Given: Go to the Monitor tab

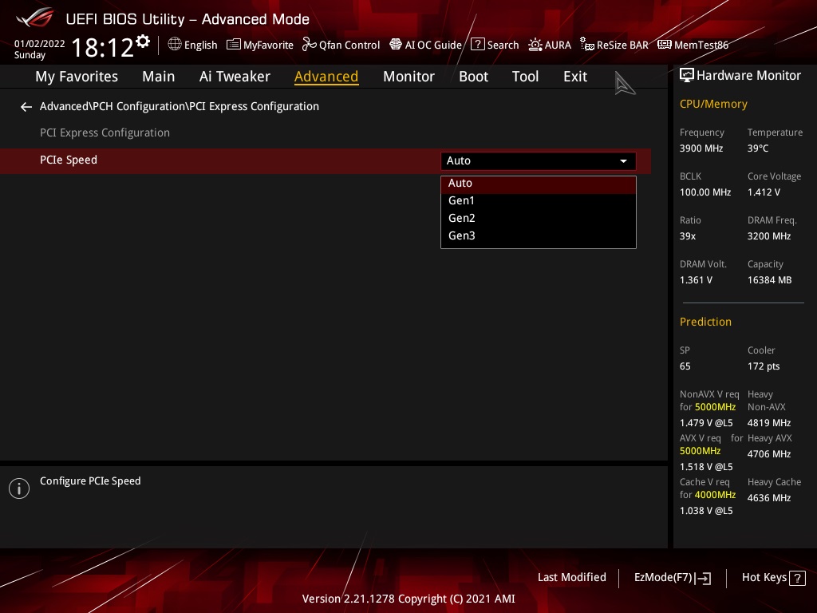Looking at the screenshot, I should (x=408, y=77).
